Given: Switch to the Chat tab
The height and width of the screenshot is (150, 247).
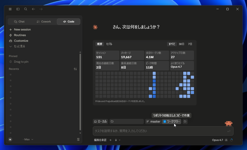Looking at the screenshot, I should pos(19,21).
